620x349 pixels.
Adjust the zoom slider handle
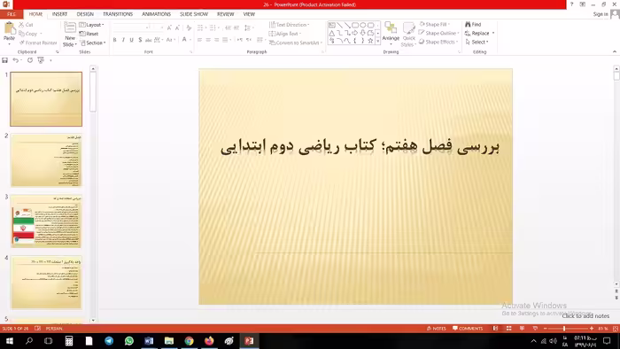(564, 329)
